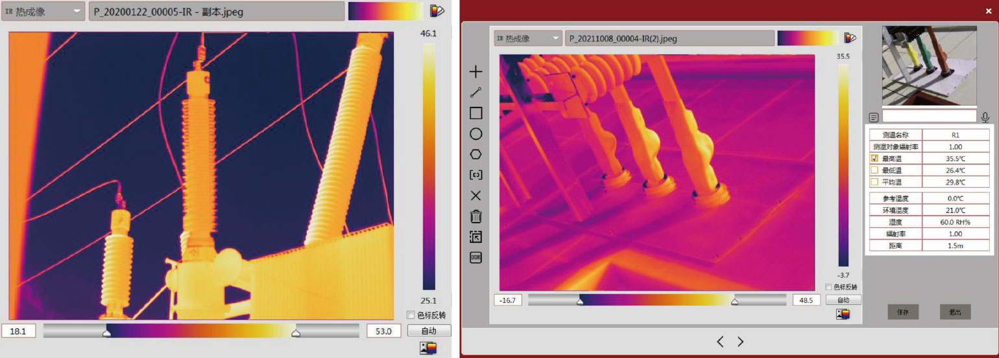Expand the 热成像 dropdown in right dialog
Screen dimensions: 999x358
[555, 38]
